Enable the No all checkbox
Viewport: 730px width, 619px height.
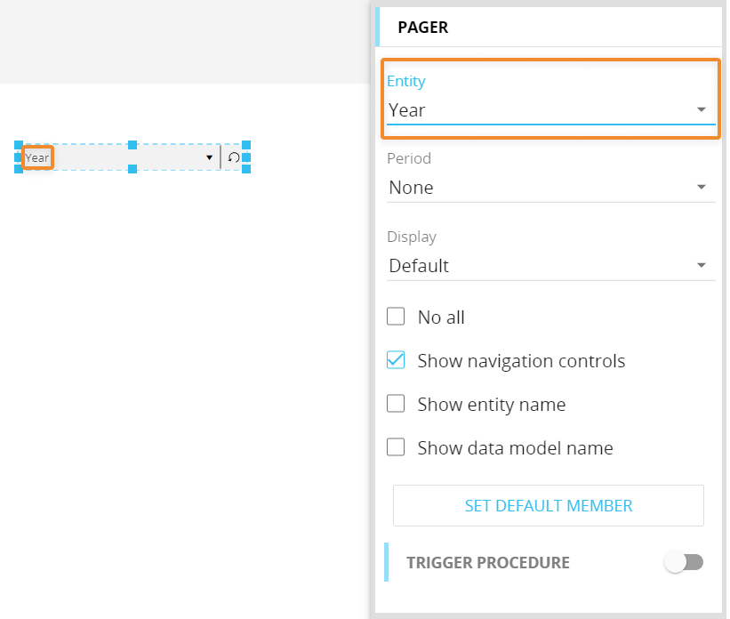tap(396, 317)
